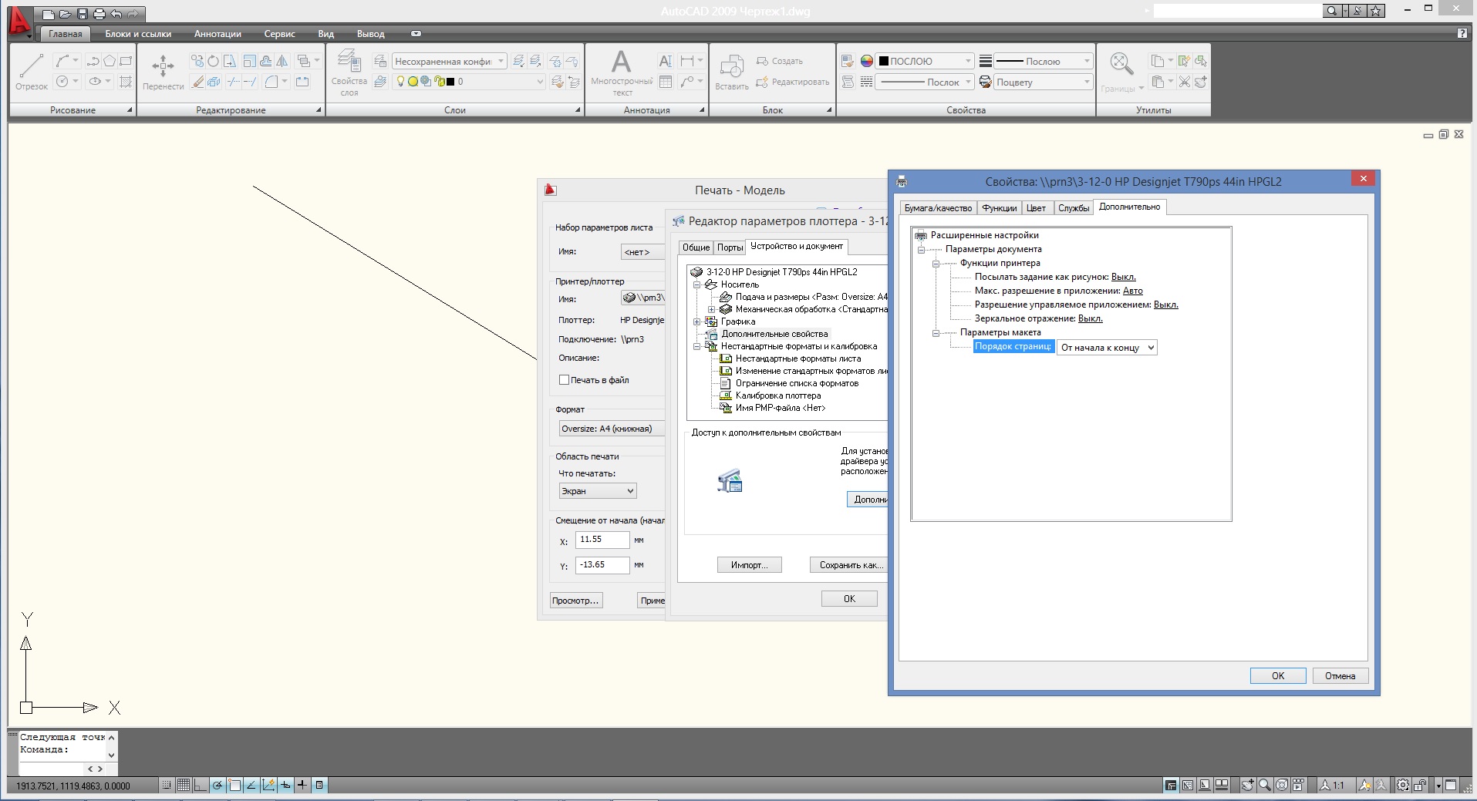
Task: Click the Favorites star icon in title bar
Action: [x=1378, y=11]
